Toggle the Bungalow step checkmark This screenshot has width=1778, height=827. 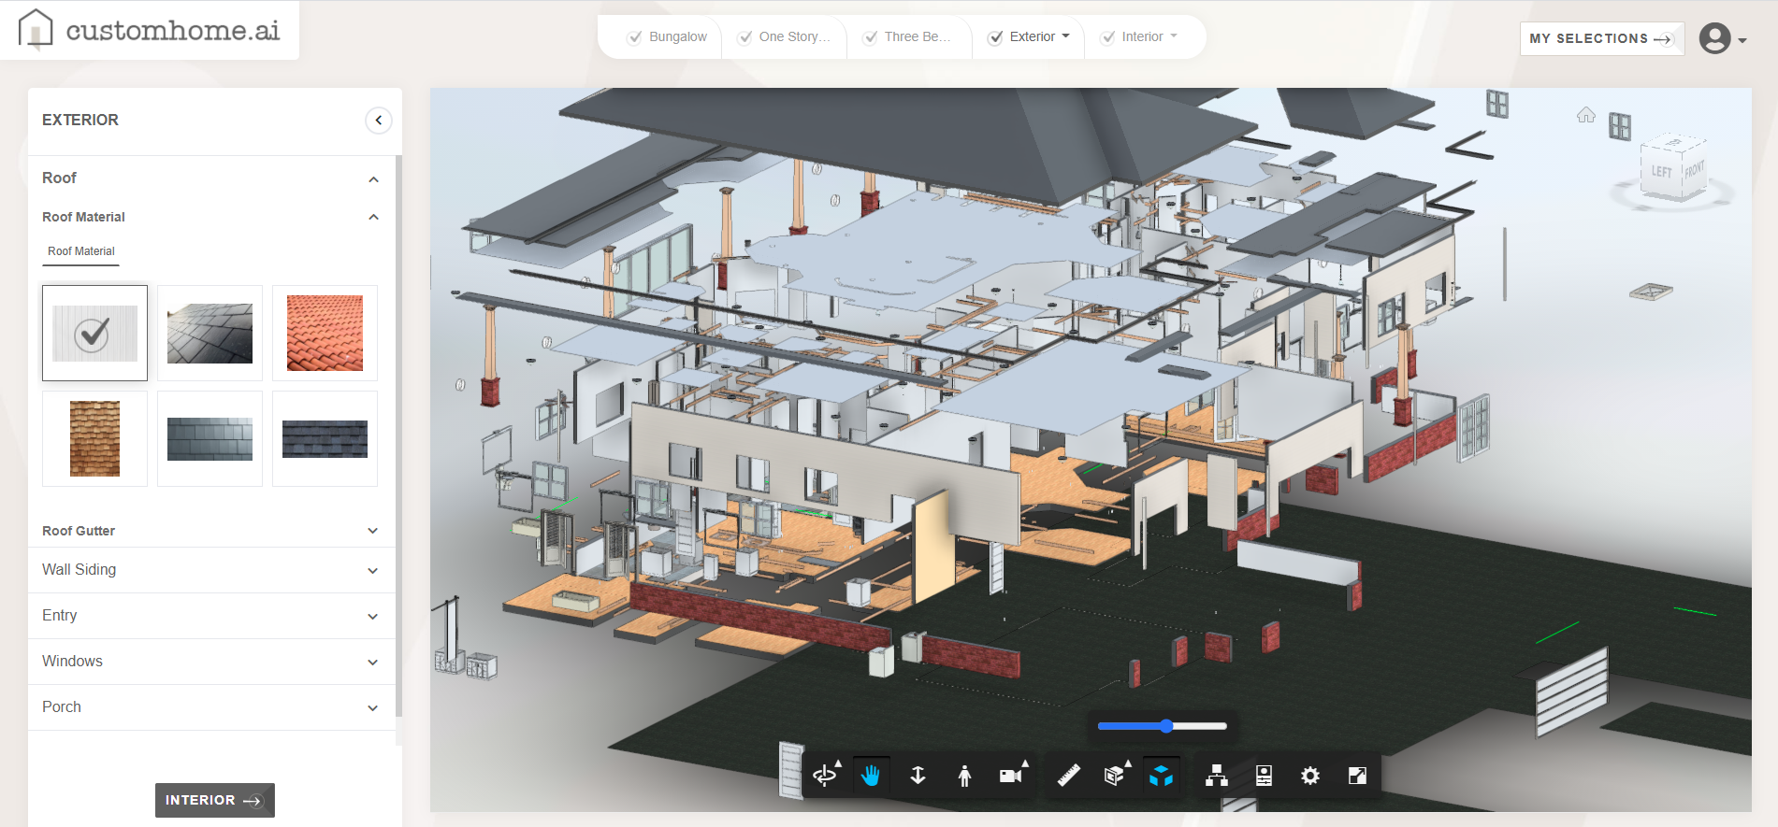pyautogui.click(x=635, y=37)
